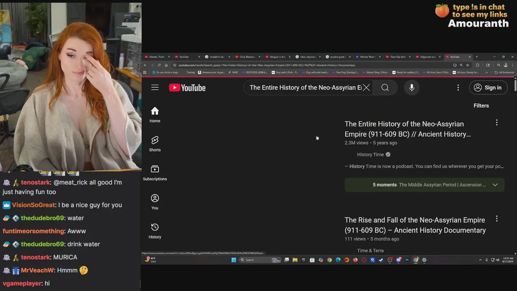Close the Gilgamesh tab

coord(440,57)
